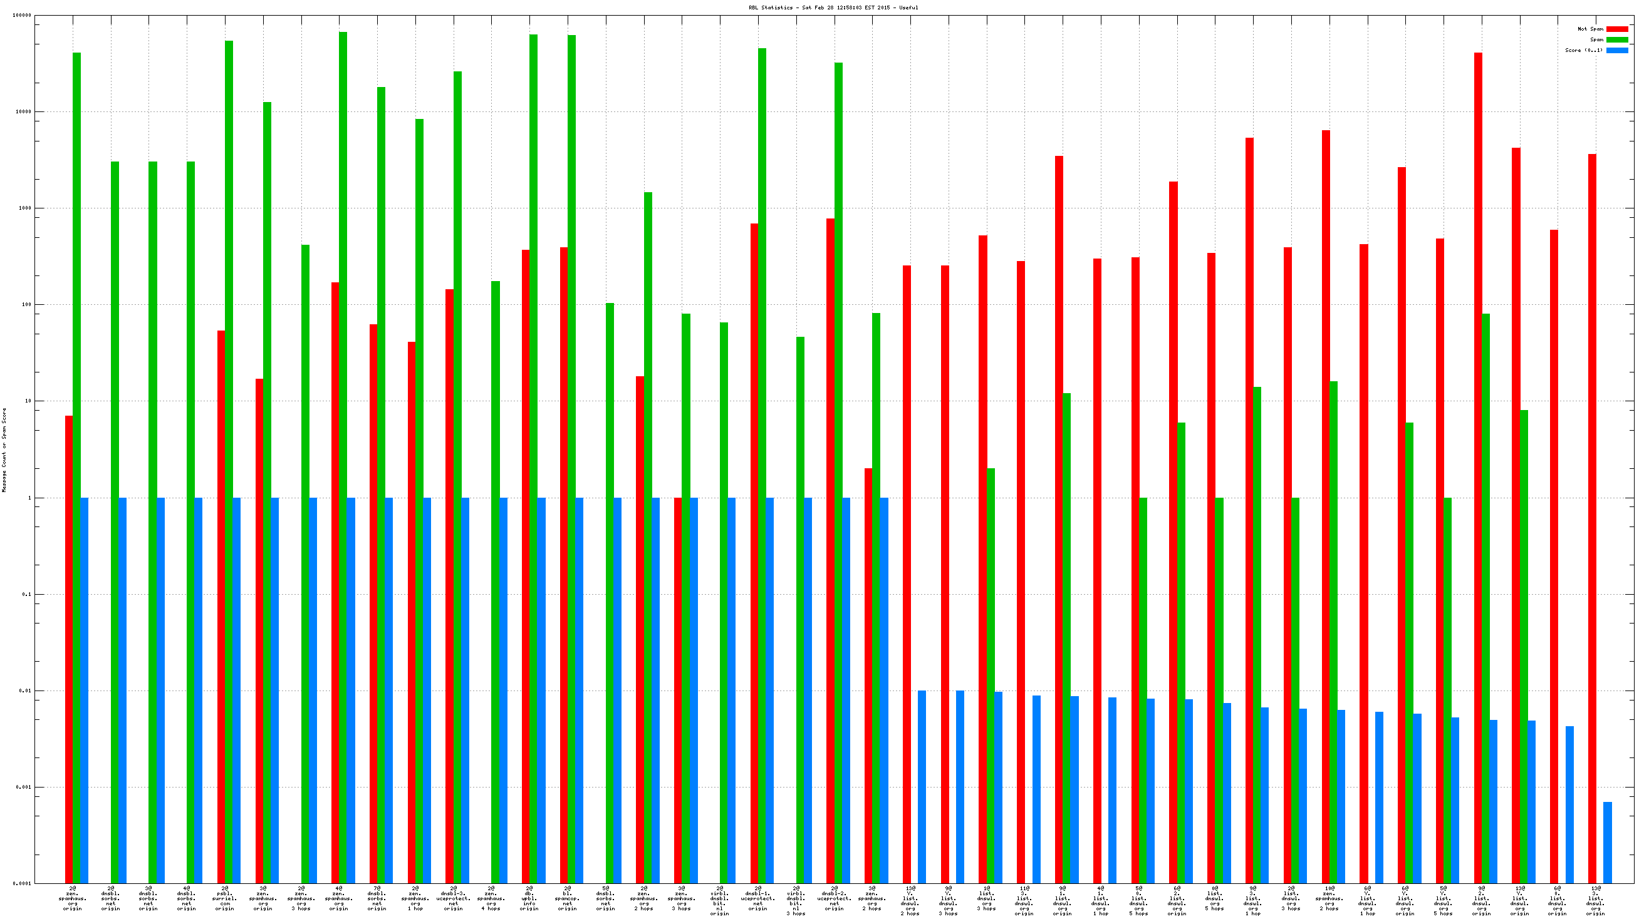
Task: Click the rotated 'Message Count or Spam Score' axis label
Action: point(4,450)
